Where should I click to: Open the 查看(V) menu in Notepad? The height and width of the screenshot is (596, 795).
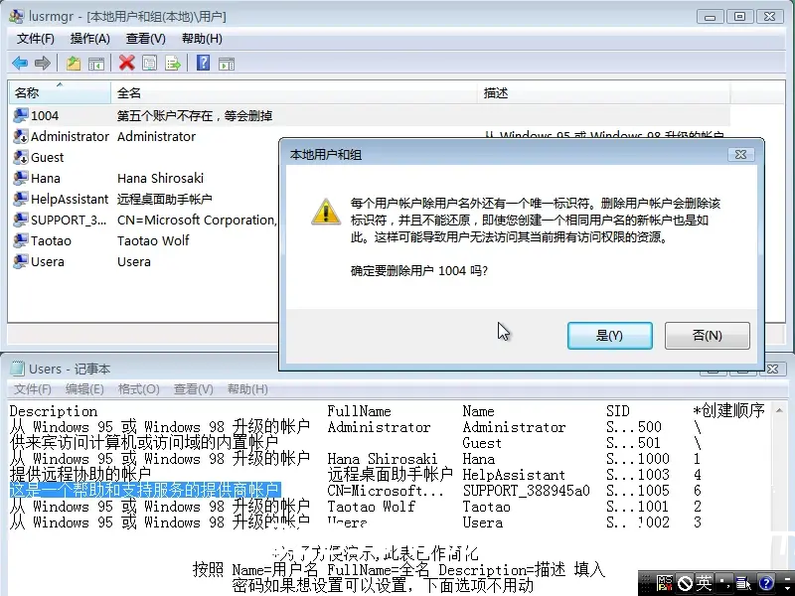[x=193, y=389]
